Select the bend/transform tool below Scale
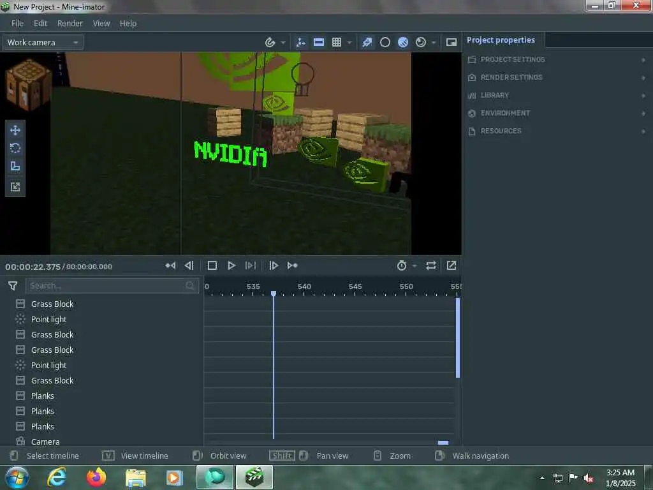Image resolution: width=653 pixels, height=490 pixels. [15, 186]
